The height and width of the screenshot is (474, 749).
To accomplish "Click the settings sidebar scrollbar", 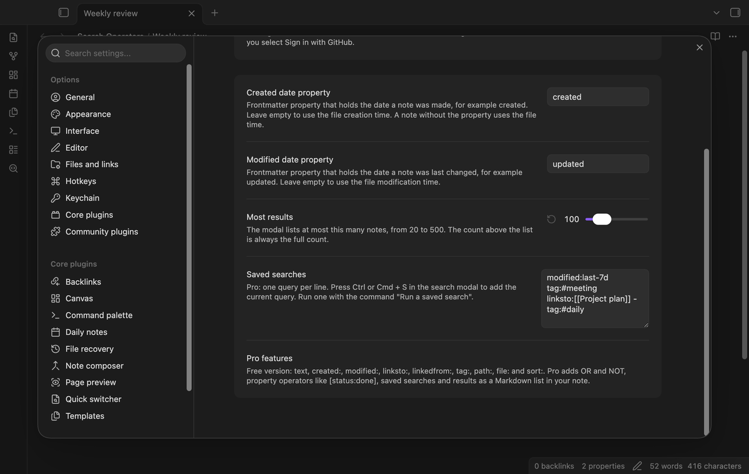I will (189, 228).
